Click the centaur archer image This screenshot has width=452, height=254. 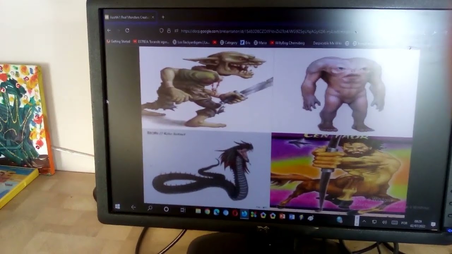341,174
